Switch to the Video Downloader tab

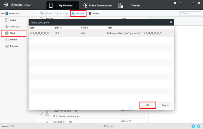click(x=98, y=5)
